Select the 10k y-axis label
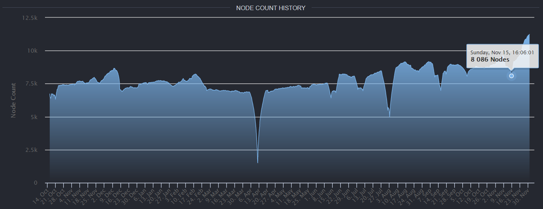Viewport: 543px width, 209px height. [33, 51]
